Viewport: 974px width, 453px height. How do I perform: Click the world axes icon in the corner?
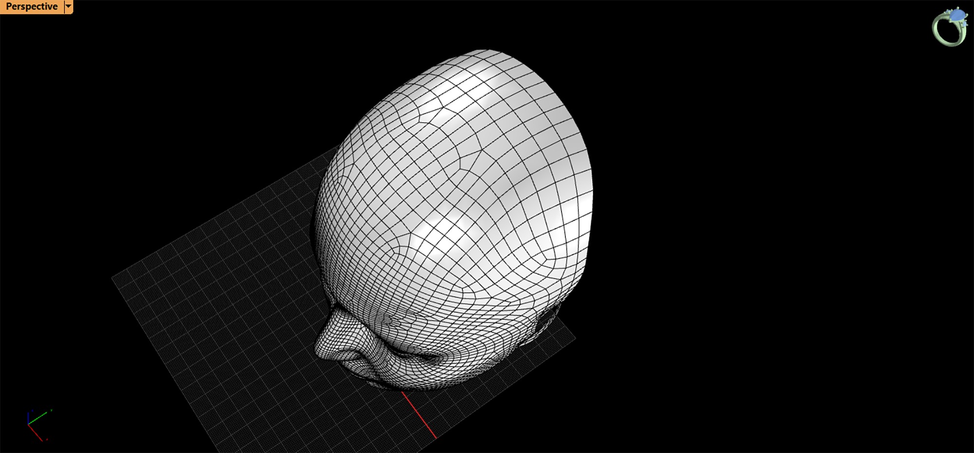coord(39,425)
